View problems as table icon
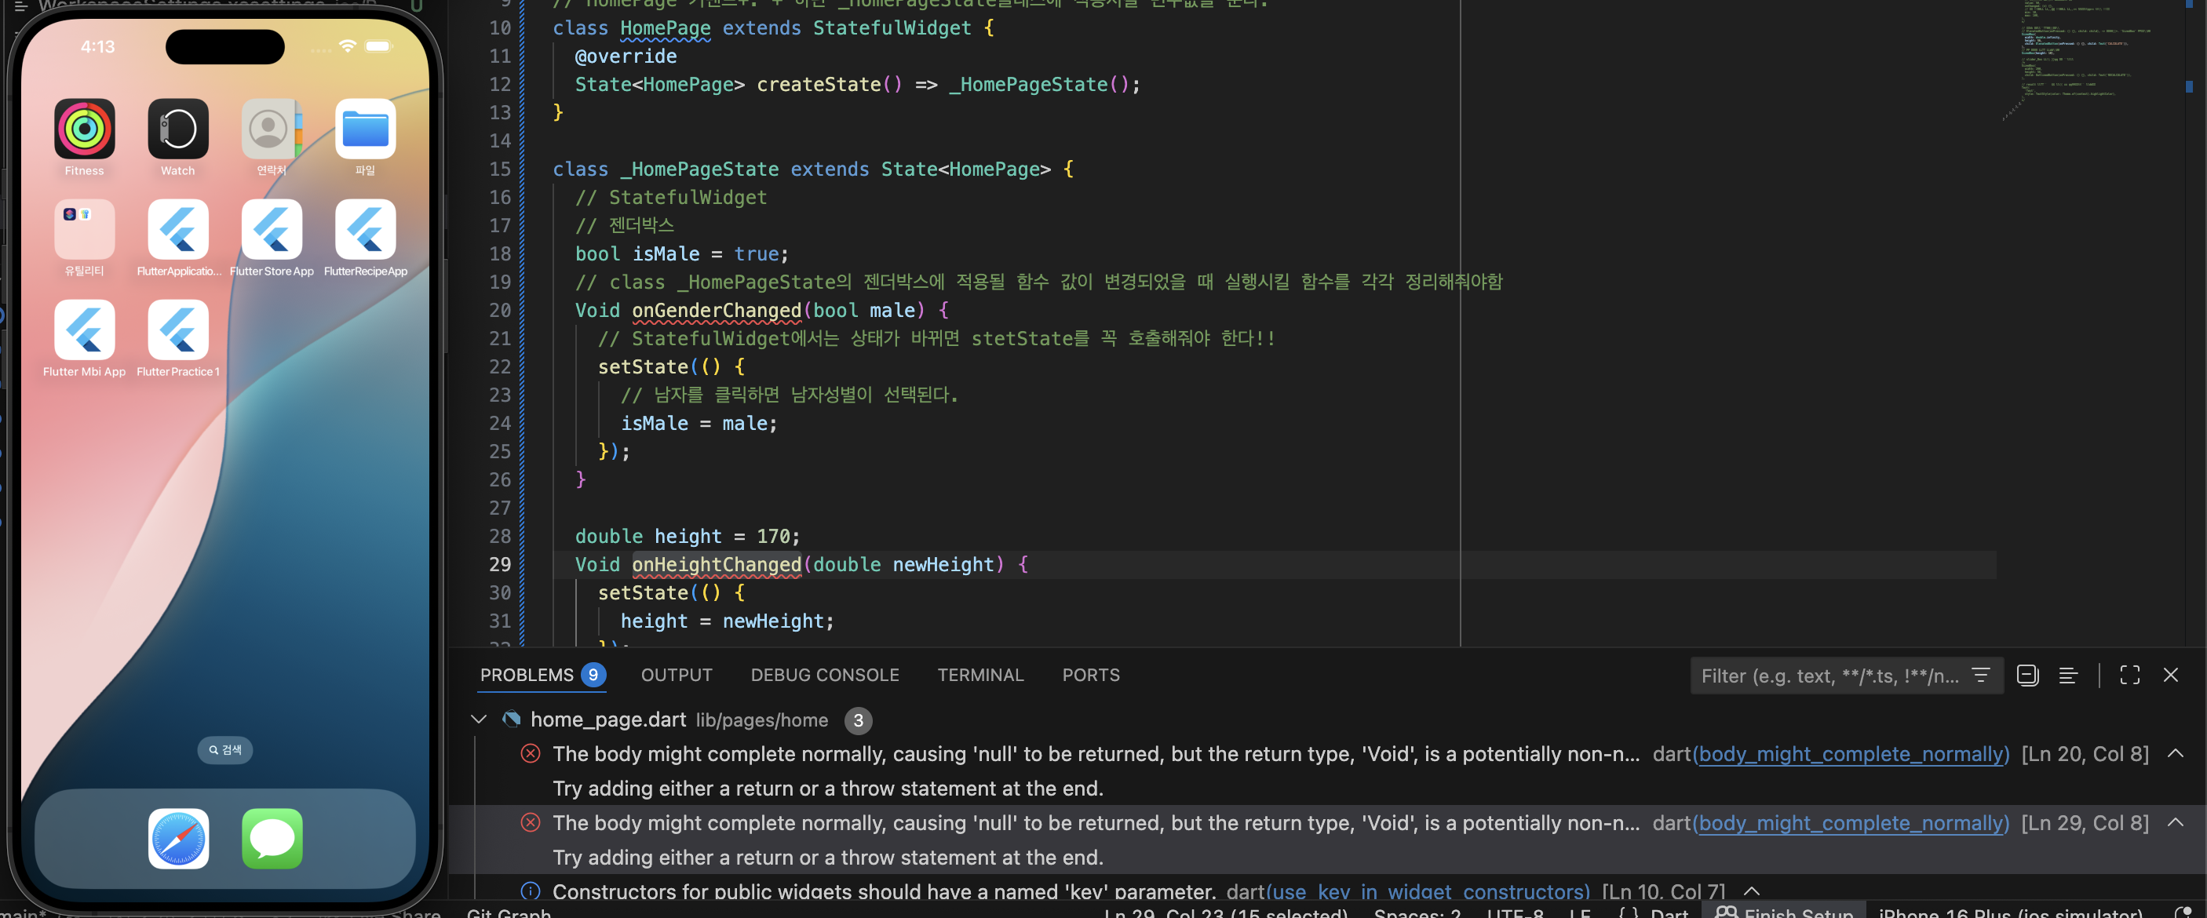The width and height of the screenshot is (2207, 918). click(x=2068, y=675)
